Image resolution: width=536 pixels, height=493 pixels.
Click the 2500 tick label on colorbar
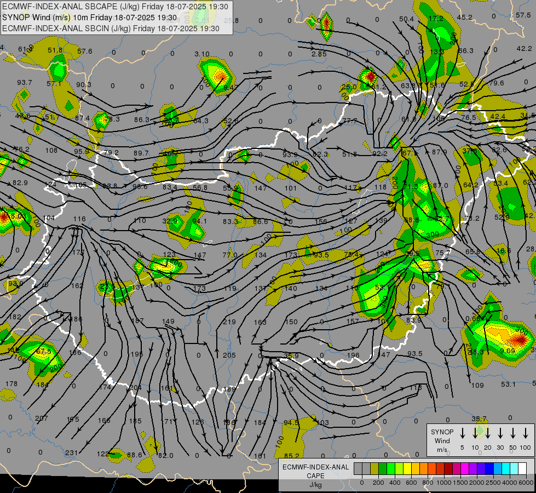(x=493, y=483)
